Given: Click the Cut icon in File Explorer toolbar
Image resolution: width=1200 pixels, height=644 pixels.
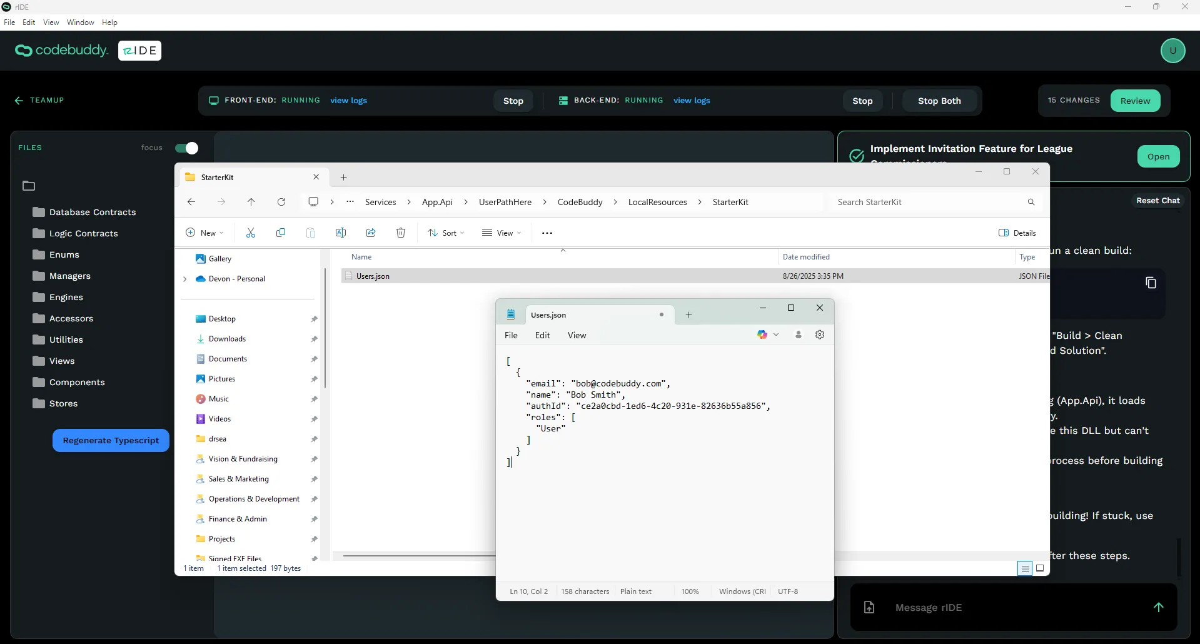Looking at the screenshot, I should [x=251, y=233].
